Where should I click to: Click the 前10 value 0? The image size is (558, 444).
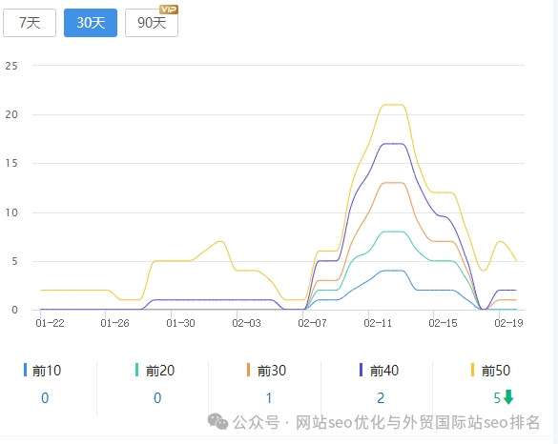click(x=45, y=398)
